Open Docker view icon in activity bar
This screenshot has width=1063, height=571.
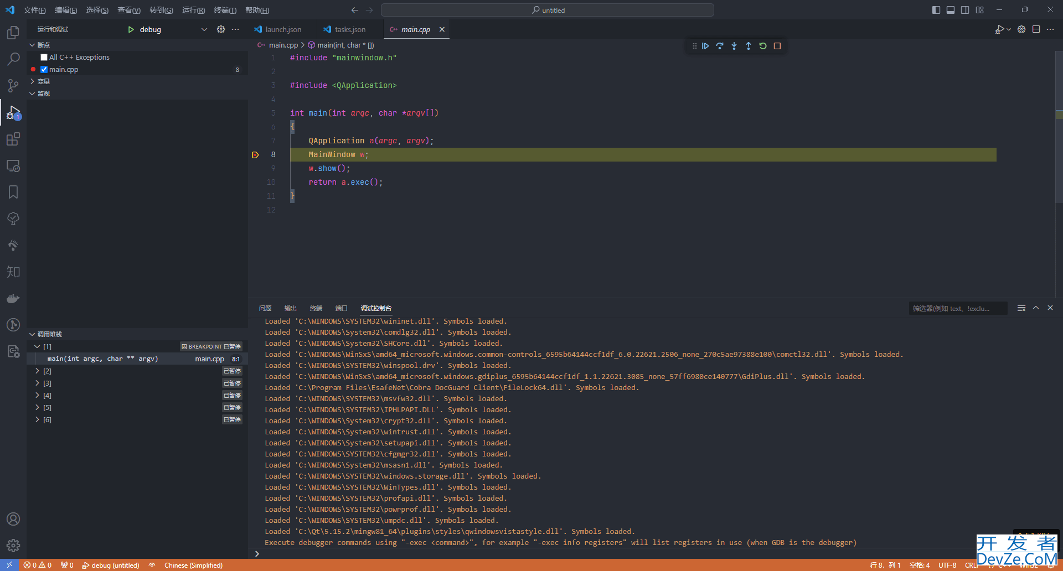tap(13, 298)
